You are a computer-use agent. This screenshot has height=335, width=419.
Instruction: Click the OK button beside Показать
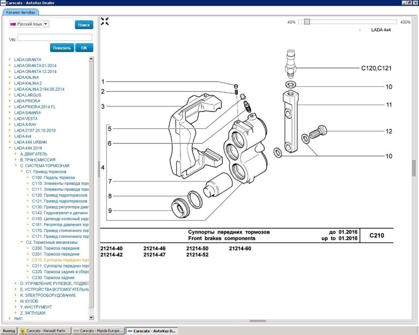(84, 48)
